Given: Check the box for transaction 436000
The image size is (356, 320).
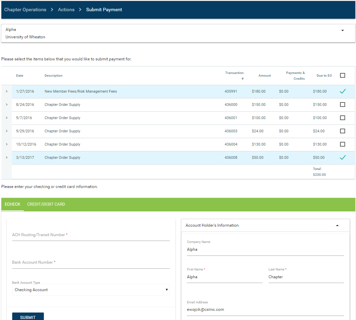Looking at the screenshot, I should 342,105.
